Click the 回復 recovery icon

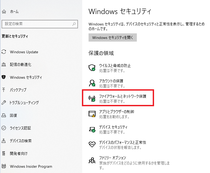(4, 115)
